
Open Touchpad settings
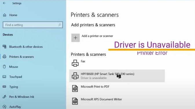[x=16, y=77]
